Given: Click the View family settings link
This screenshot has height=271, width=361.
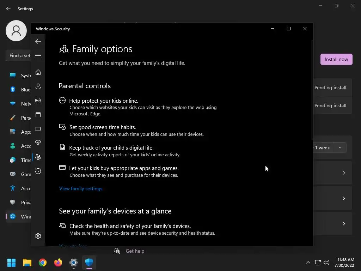Looking at the screenshot, I should [x=81, y=188].
